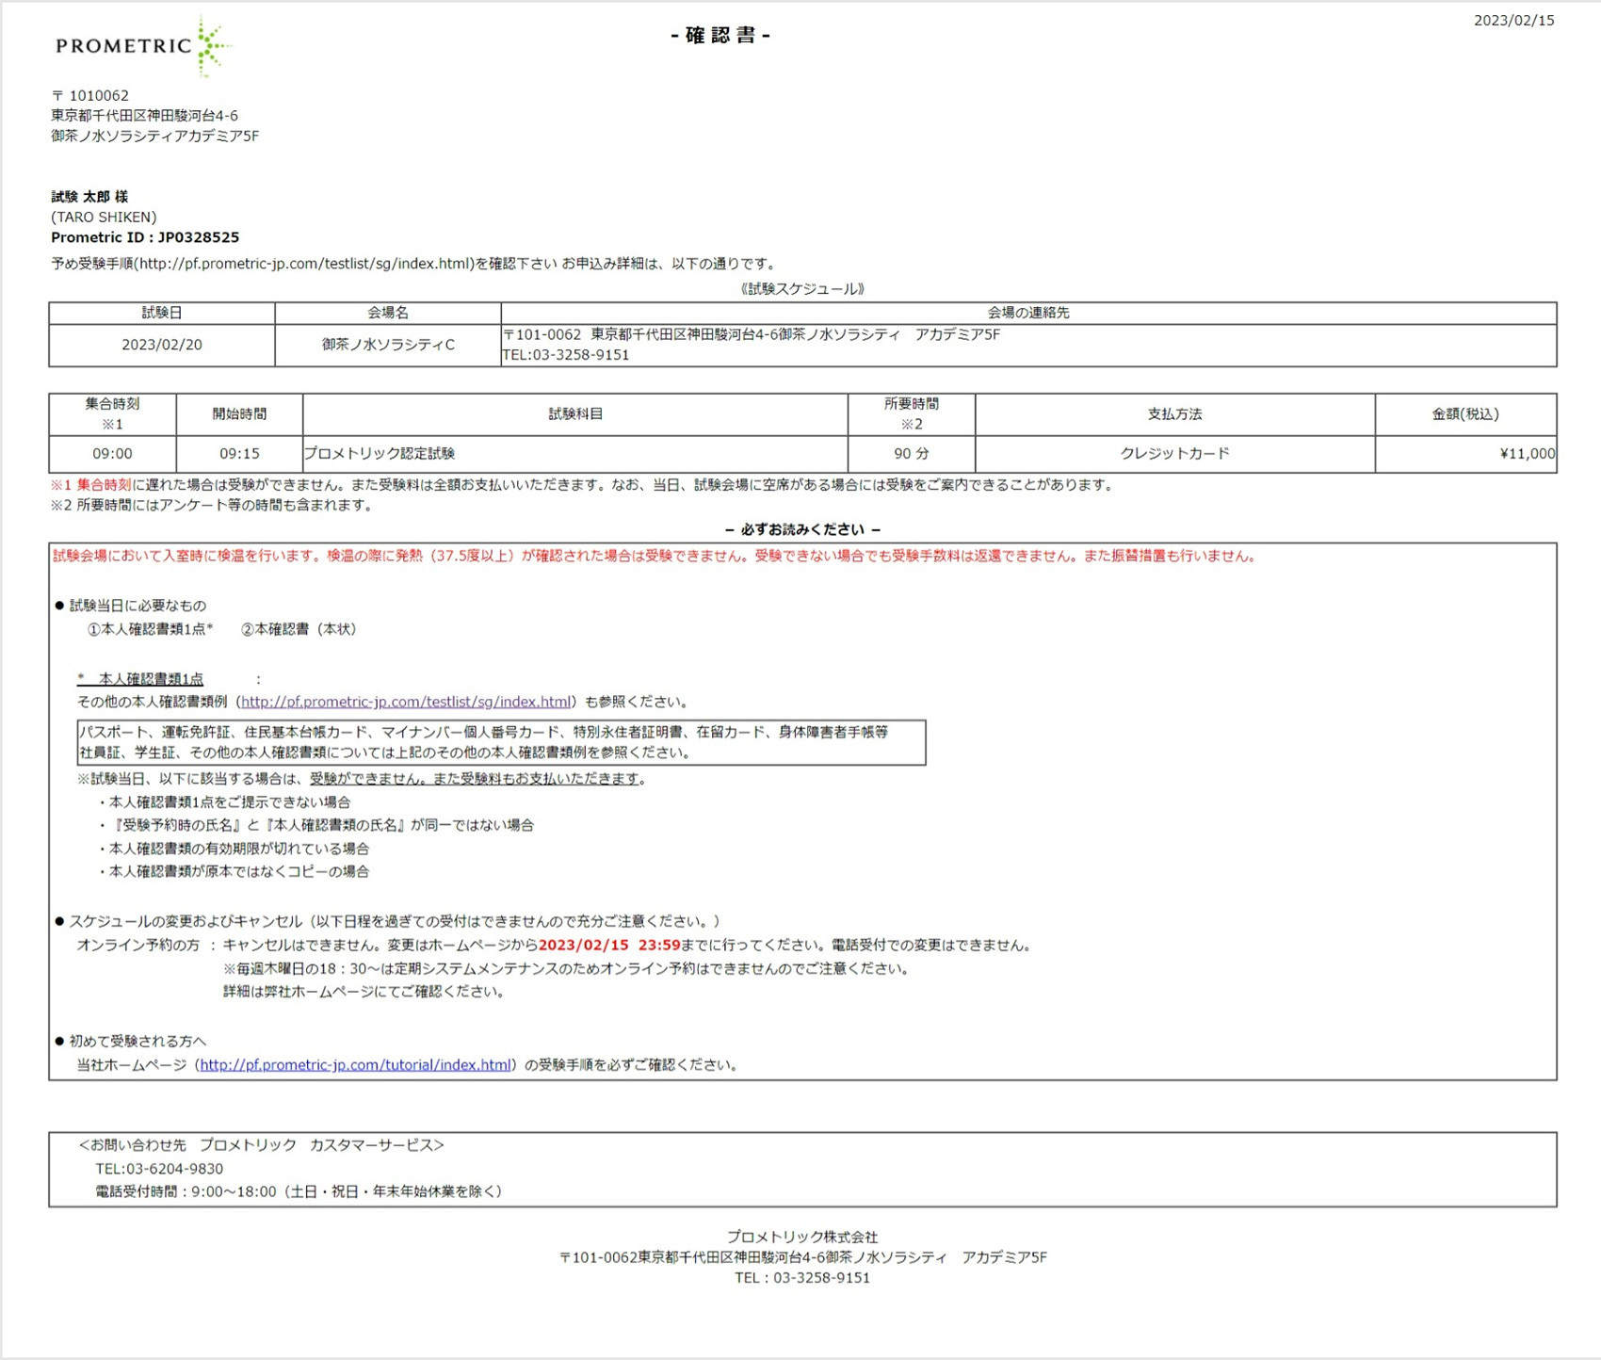Click the 90 分 duration cell
1601x1360 pixels.
tap(911, 454)
